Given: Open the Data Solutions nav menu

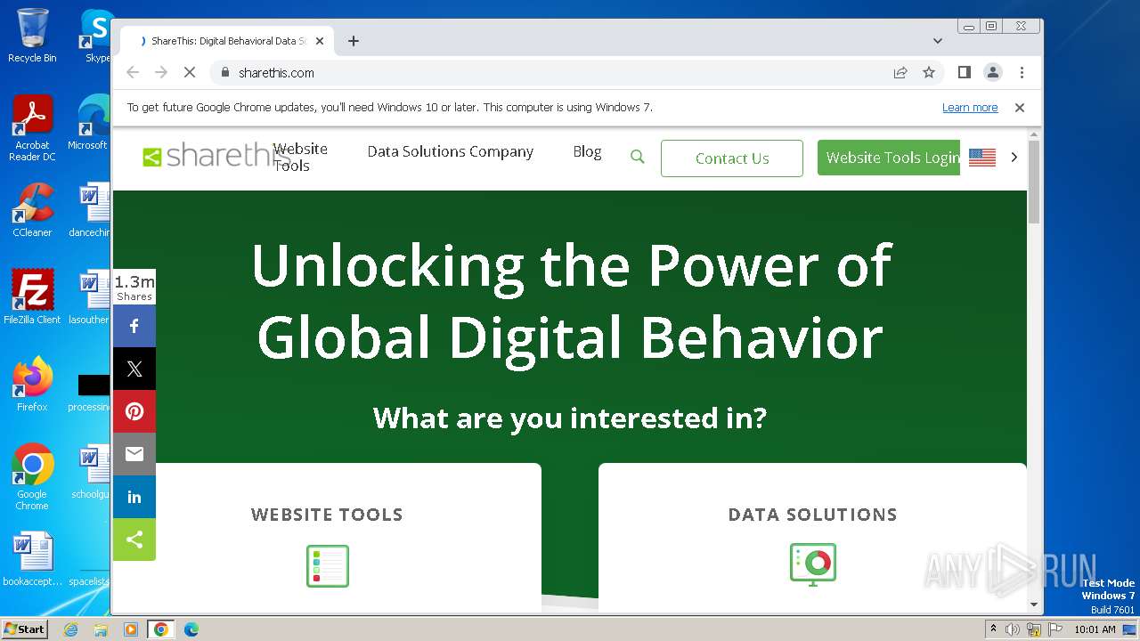Looking at the screenshot, I should pyautogui.click(x=417, y=151).
